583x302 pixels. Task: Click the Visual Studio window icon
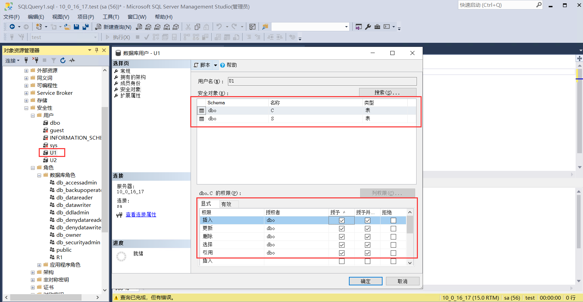pyautogui.click(x=359, y=27)
